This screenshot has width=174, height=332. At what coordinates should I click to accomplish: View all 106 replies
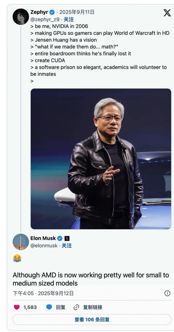click(92, 319)
